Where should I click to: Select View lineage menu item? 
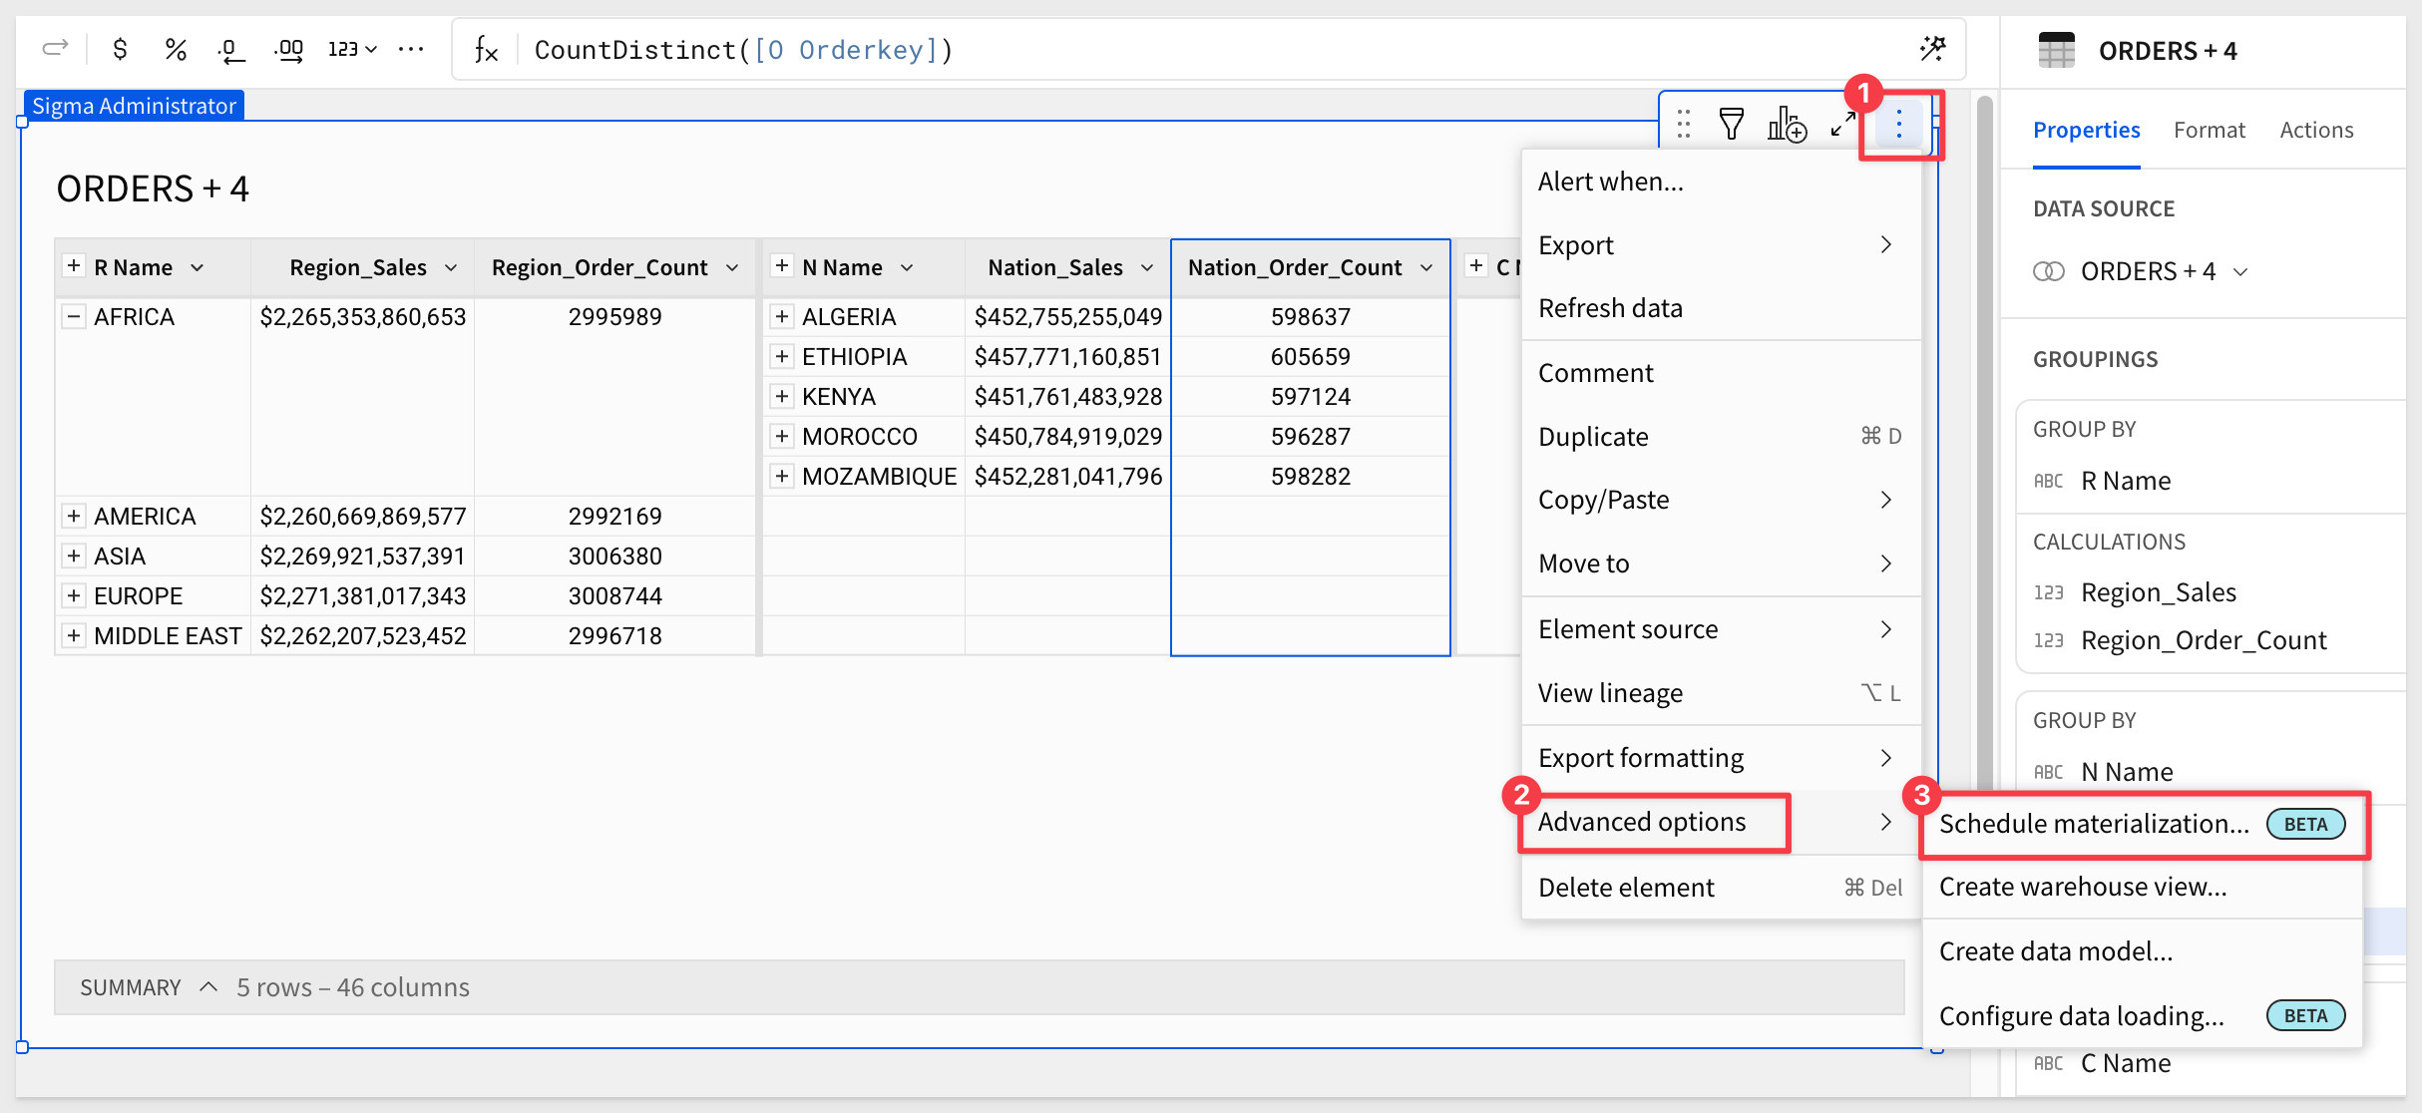1721,692
